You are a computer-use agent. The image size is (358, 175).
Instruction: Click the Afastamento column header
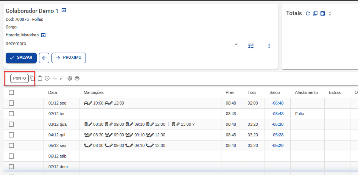tap(306, 92)
